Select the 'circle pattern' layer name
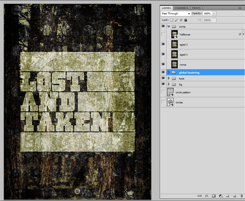 pyautogui.click(x=183, y=92)
